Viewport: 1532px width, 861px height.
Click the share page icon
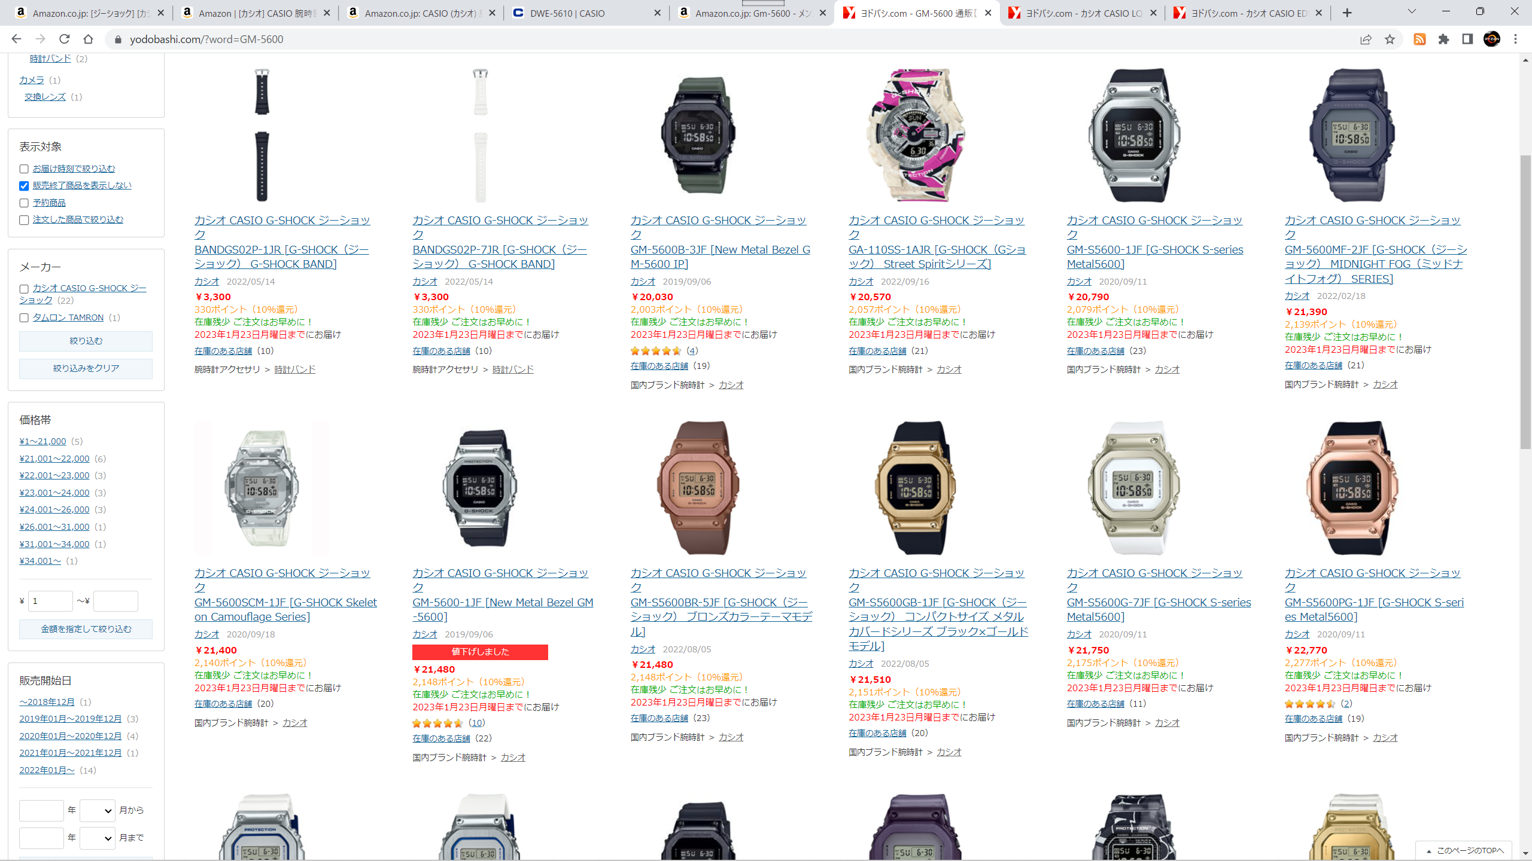(1366, 39)
